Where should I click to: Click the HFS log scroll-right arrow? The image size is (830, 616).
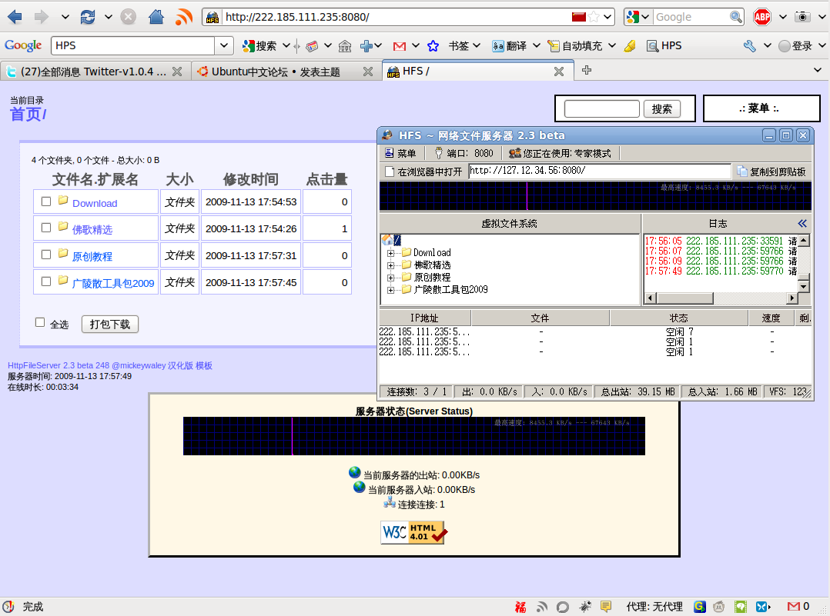point(792,298)
